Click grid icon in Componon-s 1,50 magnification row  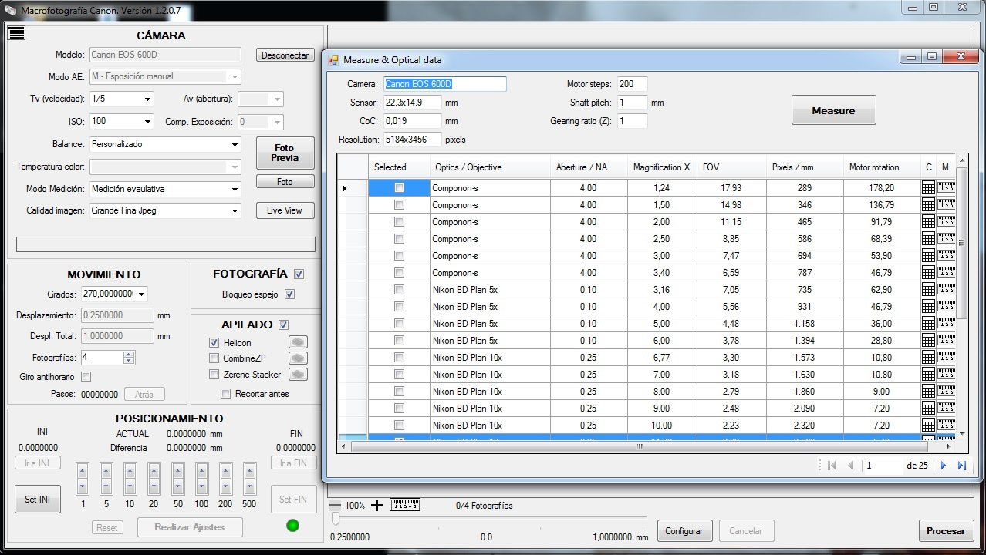pyautogui.click(x=928, y=204)
